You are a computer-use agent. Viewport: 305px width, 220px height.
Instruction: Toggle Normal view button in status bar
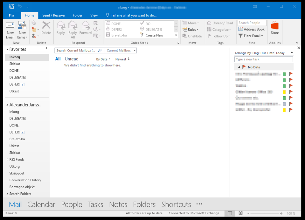(x=230, y=213)
